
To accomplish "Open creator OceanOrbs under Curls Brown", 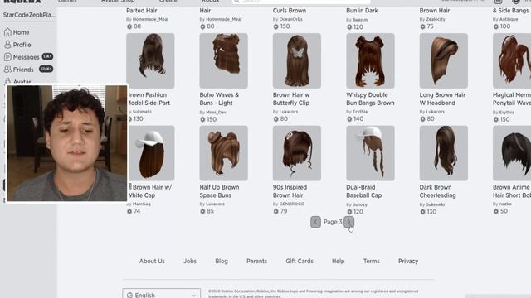I will (x=291, y=19).
